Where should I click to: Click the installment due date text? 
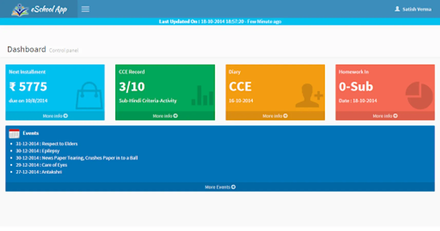(x=28, y=101)
